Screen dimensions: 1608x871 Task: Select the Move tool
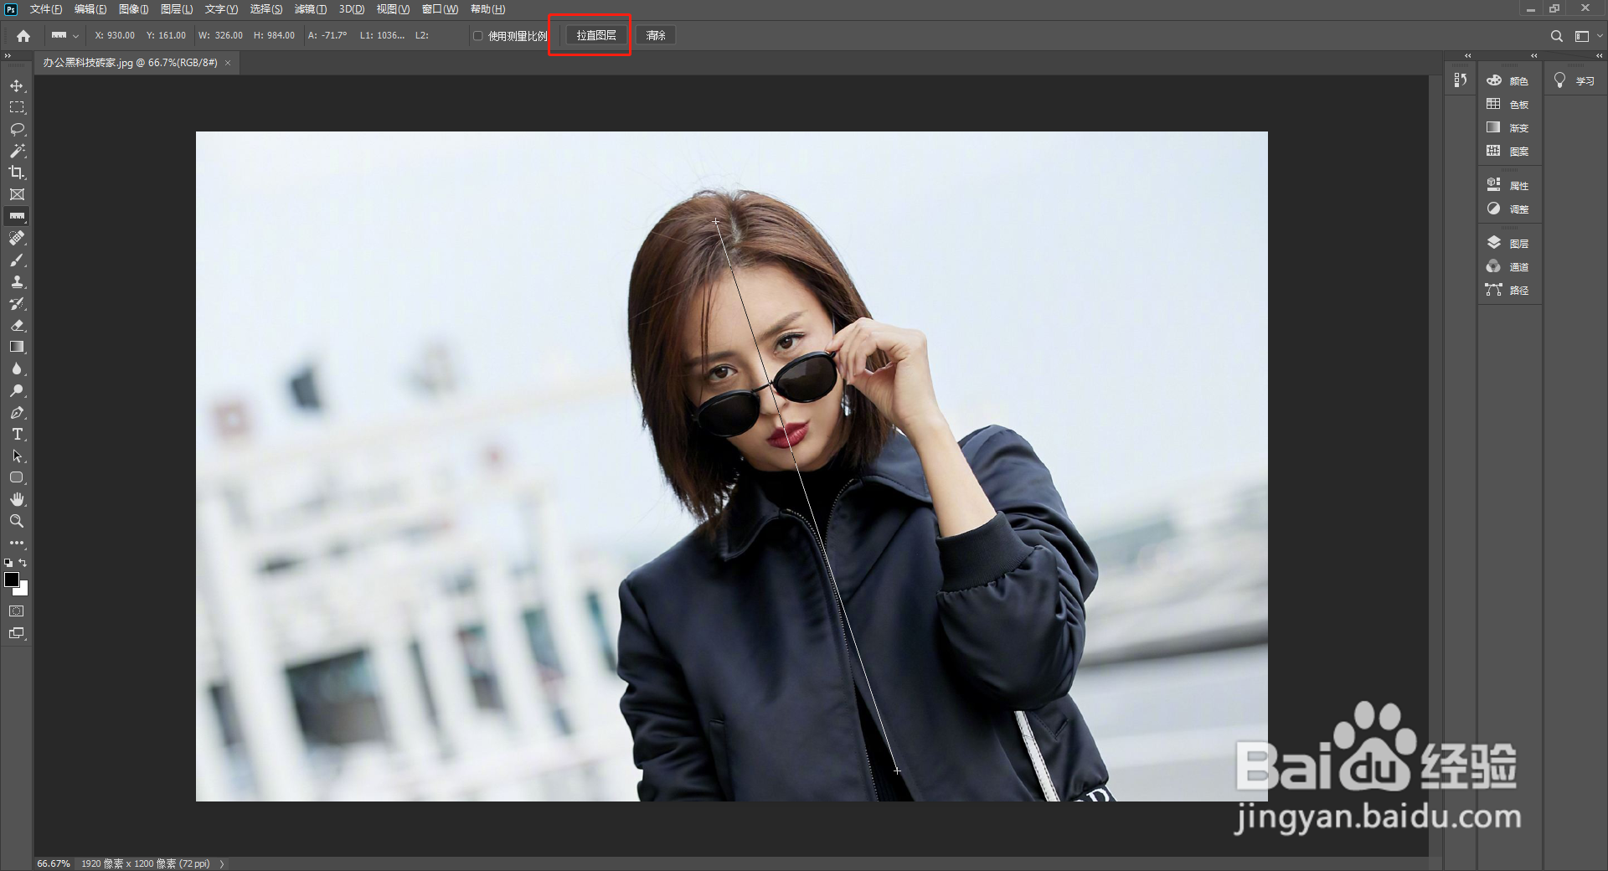[x=17, y=85]
